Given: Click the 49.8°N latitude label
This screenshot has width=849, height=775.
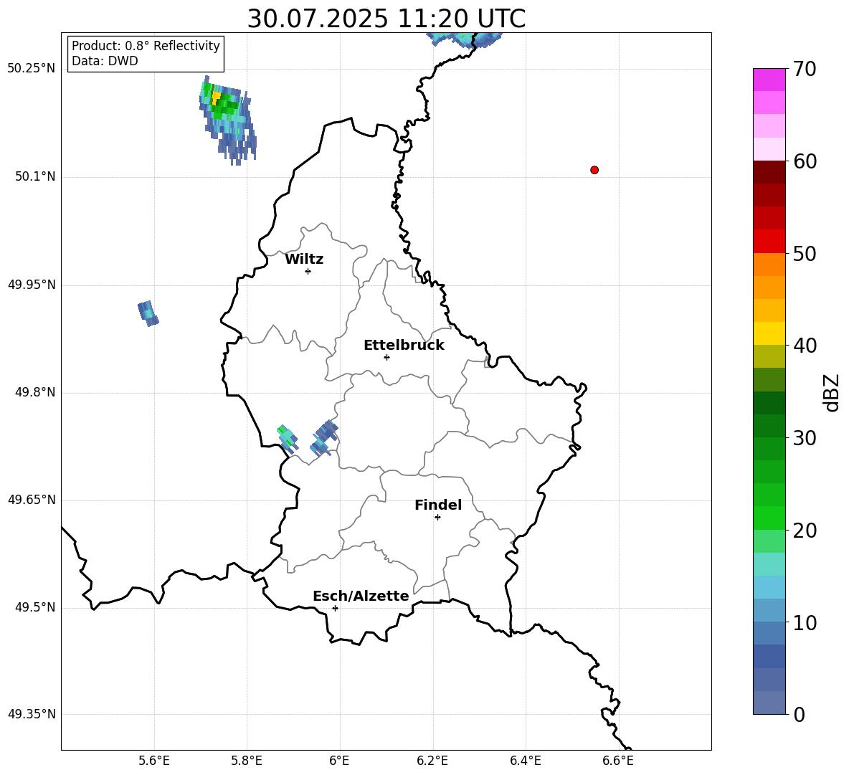Looking at the screenshot, I should pyautogui.click(x=35, y=392).
